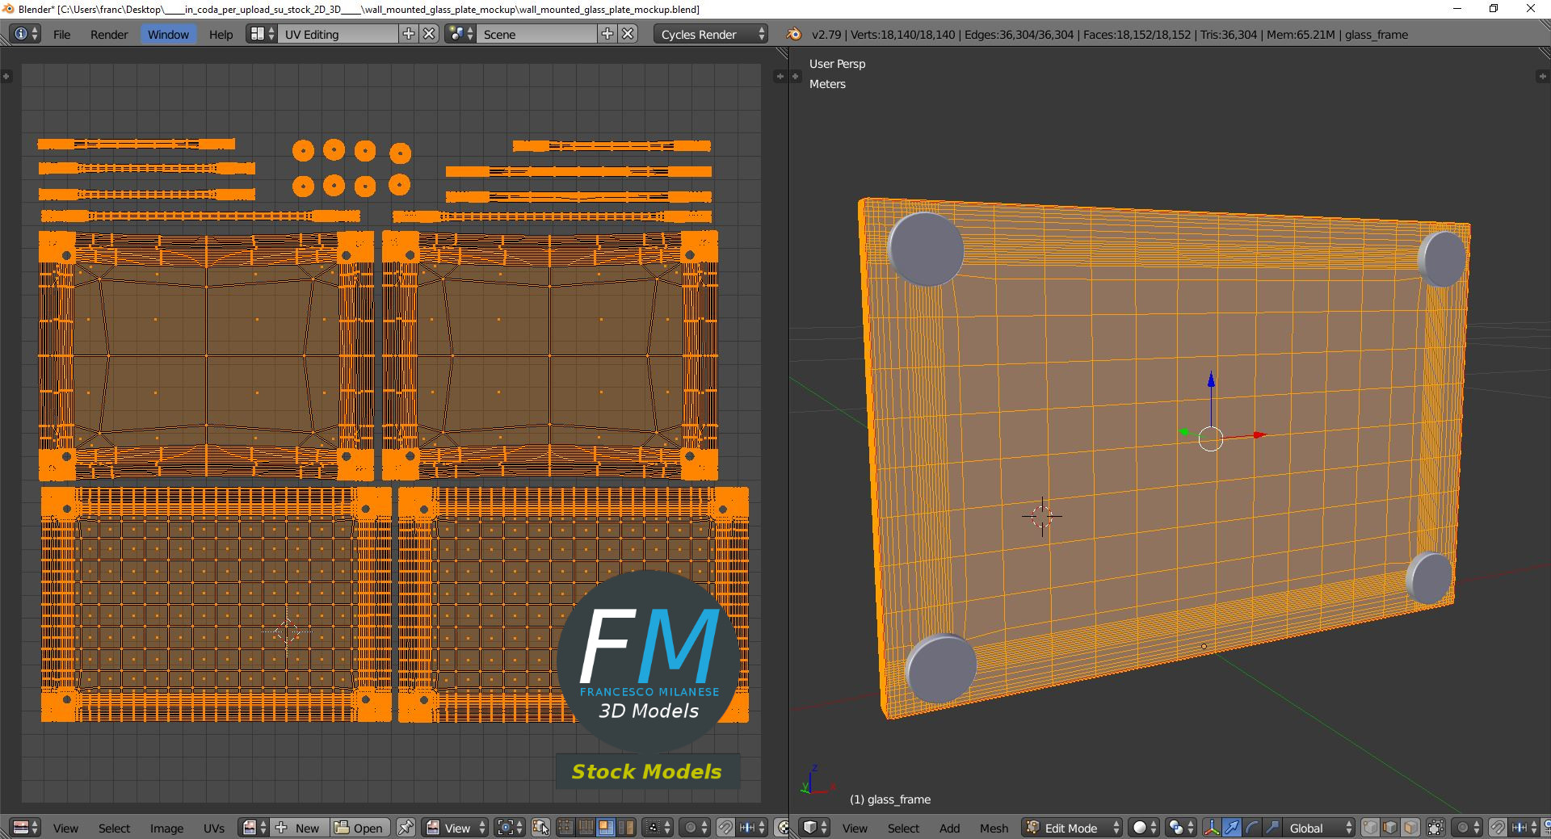The width and height of the screenshot is (1551, 839).
Task: Toggle snap magnet in 3D viewport header
Action: pos(1498,828)
